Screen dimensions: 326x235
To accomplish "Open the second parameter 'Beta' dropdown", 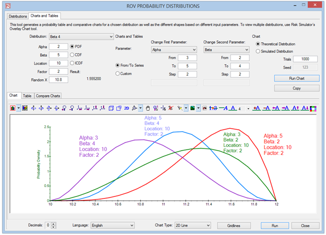I will pyautogui.click(x=226, y=50).
